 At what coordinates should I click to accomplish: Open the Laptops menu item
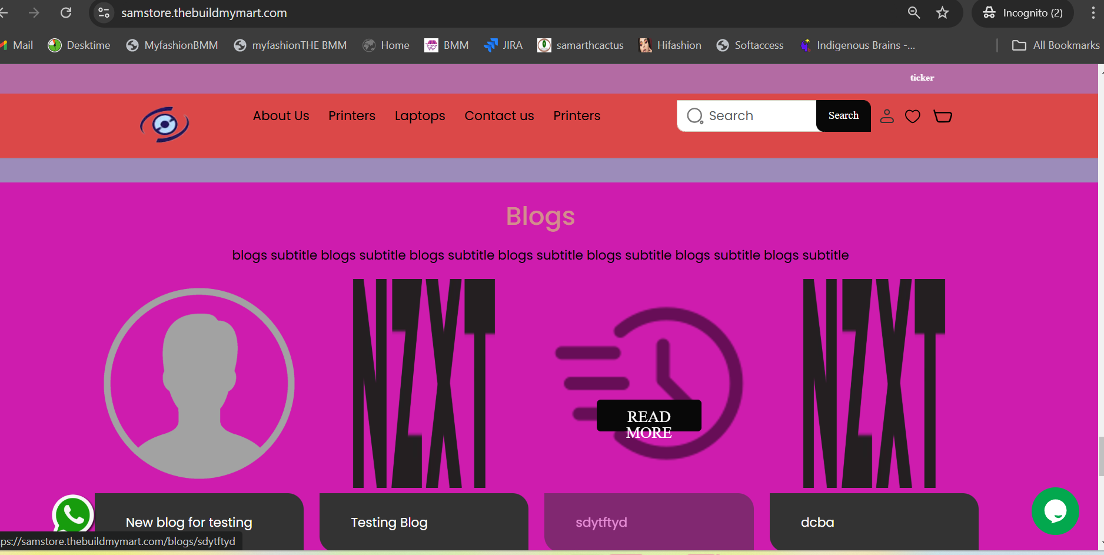pyautogui.click(x=420, y=116)
